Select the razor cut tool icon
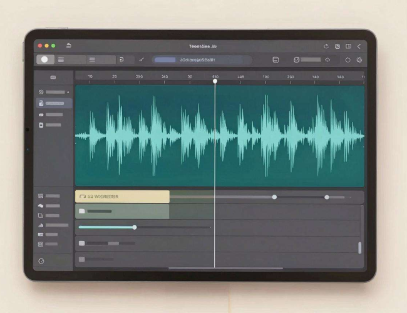 pyautogui.click(x=142, y=59)
